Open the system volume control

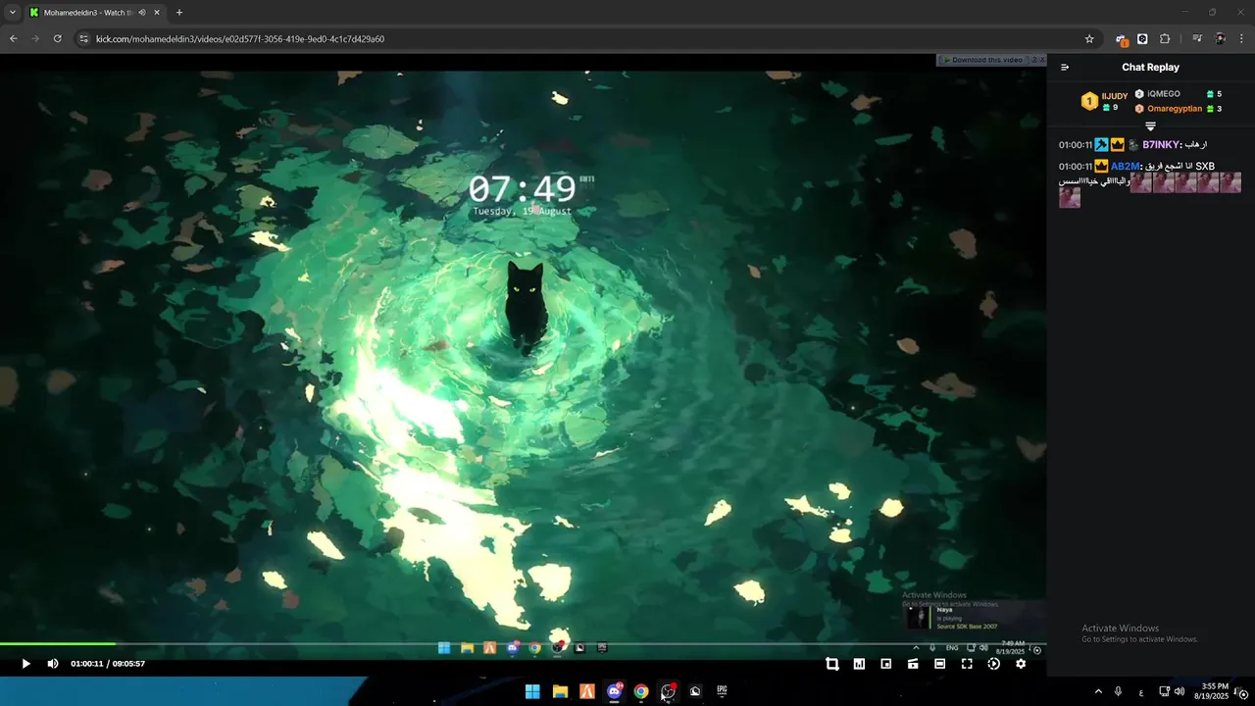(1179, 691)
